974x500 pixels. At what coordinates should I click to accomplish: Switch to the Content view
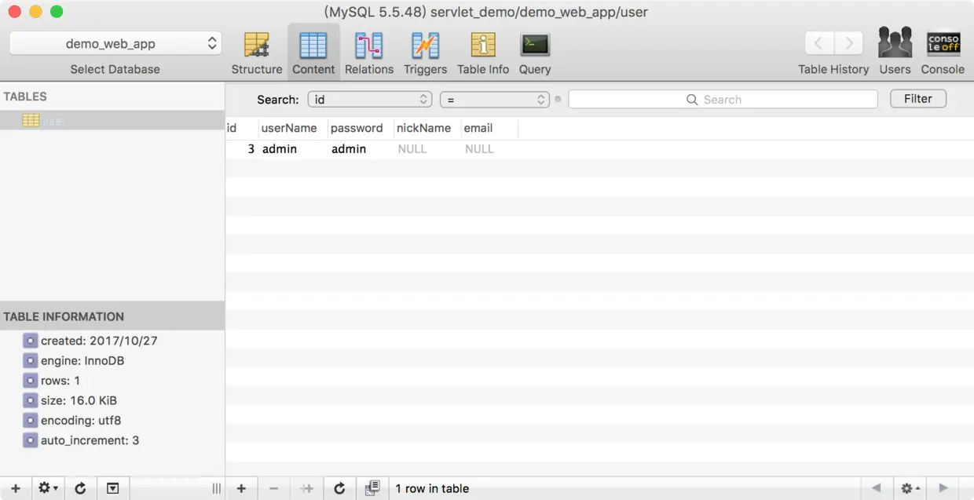[x=313, y=53]
